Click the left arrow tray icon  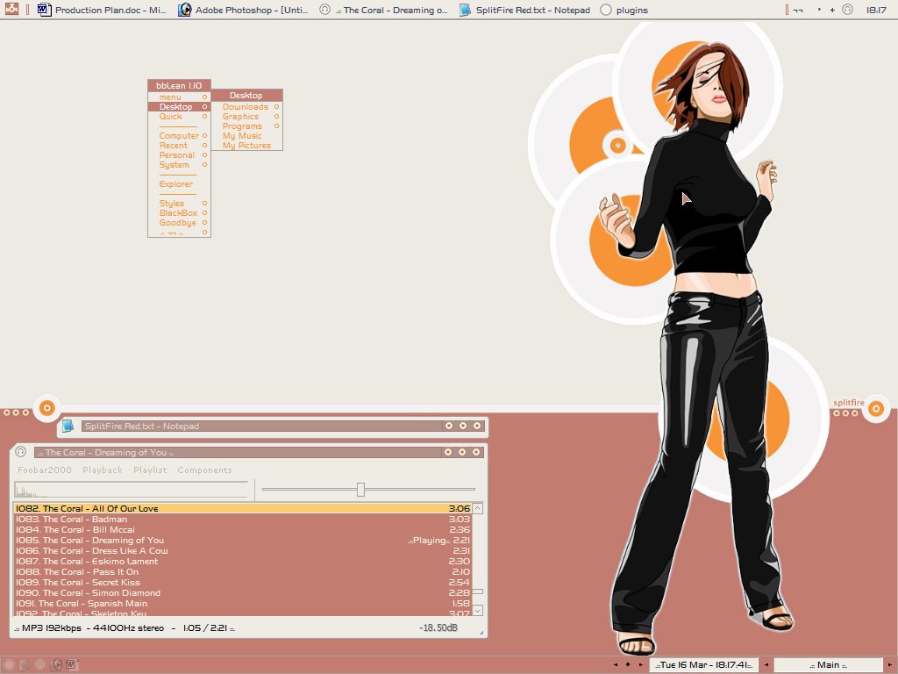point(832,9)
